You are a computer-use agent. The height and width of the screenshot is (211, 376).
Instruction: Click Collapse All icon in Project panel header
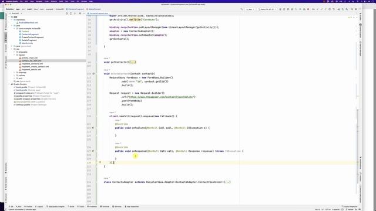[x=75, y=13]
